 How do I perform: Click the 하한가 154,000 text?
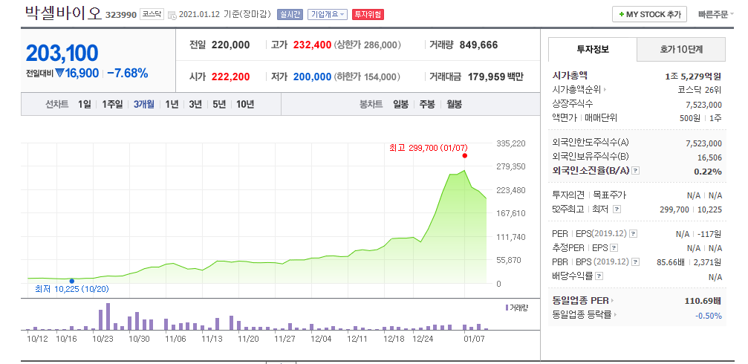(x=368, y=77)
